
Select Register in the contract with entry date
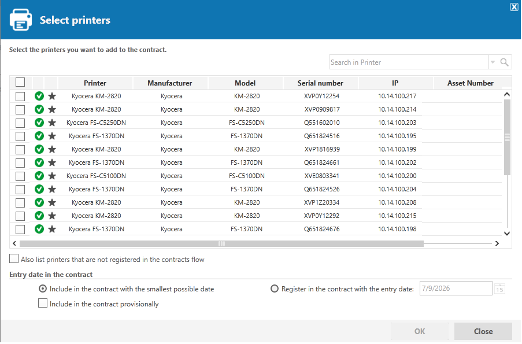tap(275, 288)
